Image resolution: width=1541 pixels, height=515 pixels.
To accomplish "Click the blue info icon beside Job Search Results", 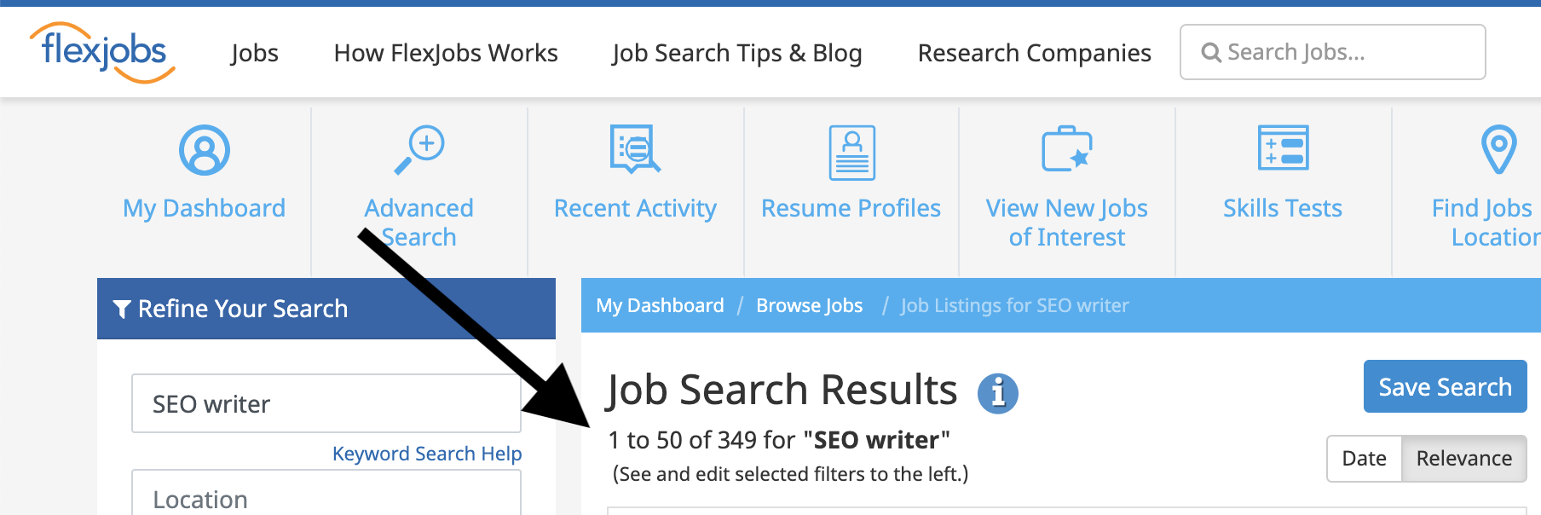I will [x=997, y=393].
